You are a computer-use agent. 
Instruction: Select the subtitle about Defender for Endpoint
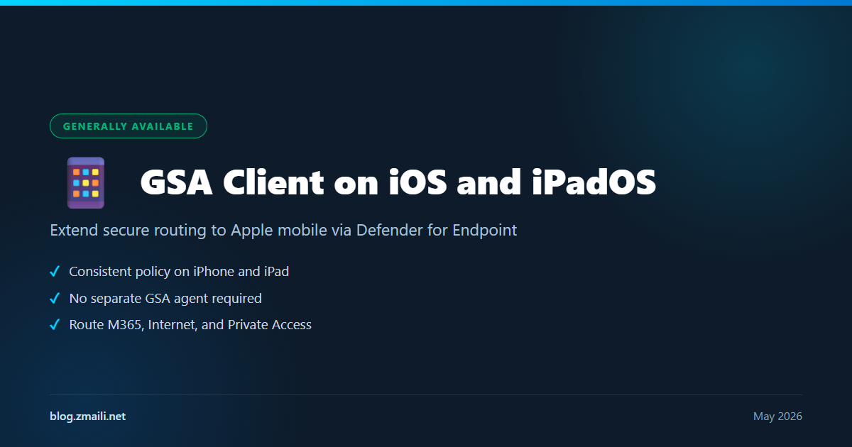pos(283,230)
